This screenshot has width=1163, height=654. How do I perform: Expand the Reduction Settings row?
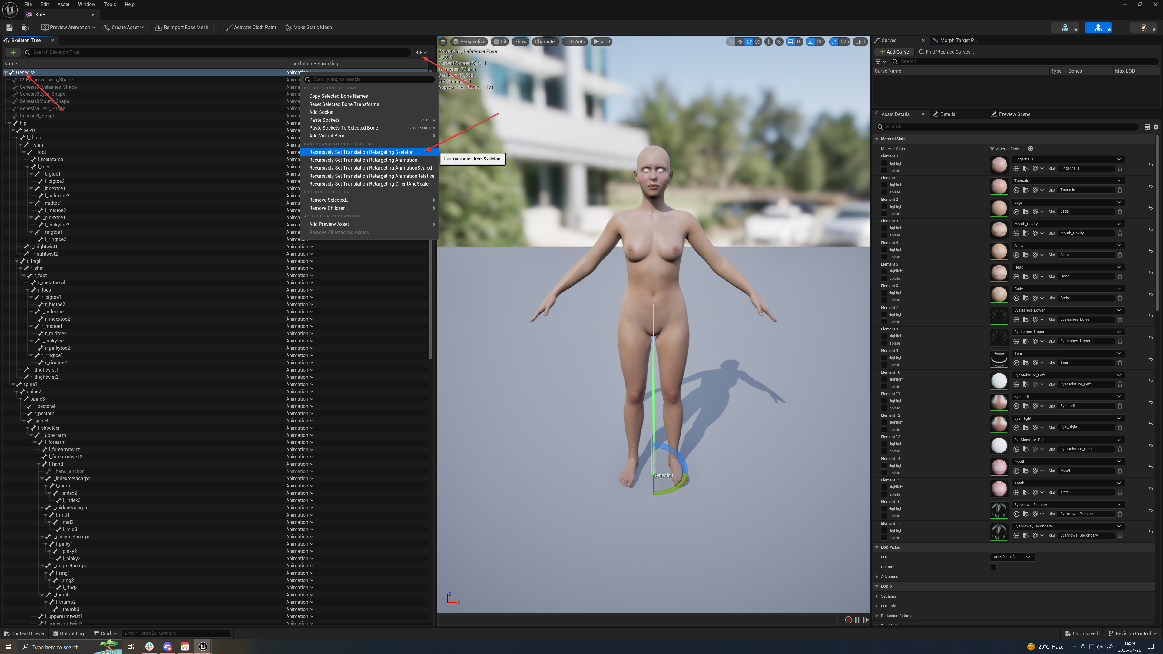pos(877,616)
